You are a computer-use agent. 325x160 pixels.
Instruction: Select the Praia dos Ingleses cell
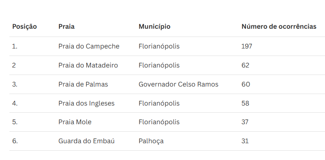click(87, 103)
